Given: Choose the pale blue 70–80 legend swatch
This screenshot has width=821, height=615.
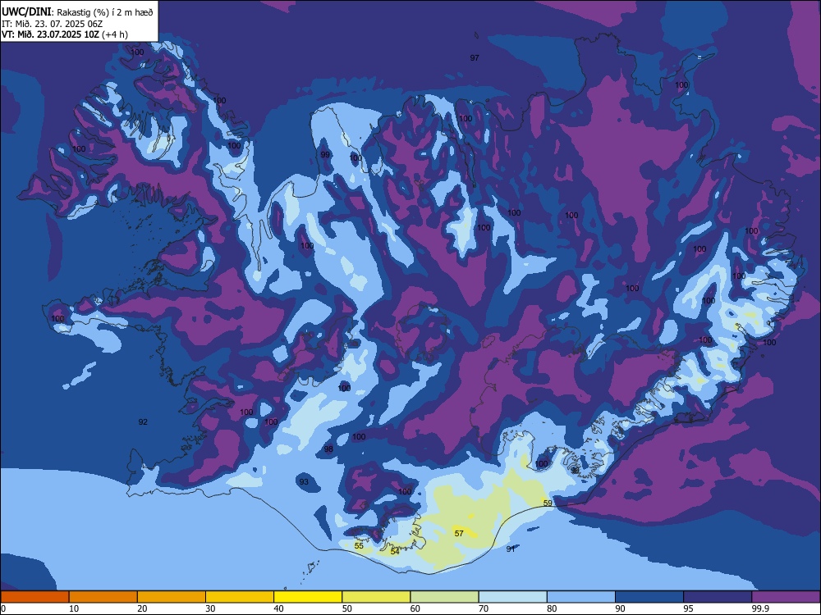Looking at the screenshot, I should pyautogui.click(x=512, y=597).
